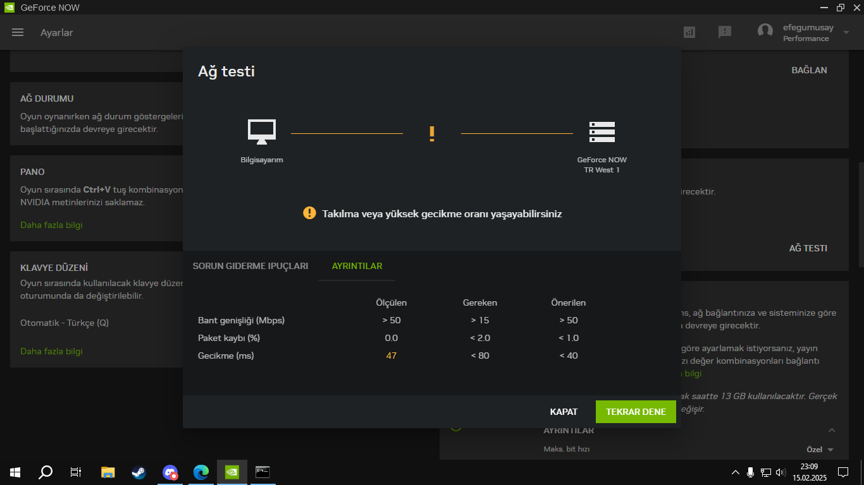This screenshot has height=485, width=864.
Task: Click the Ölçülen column header
Action: [392, 302]
